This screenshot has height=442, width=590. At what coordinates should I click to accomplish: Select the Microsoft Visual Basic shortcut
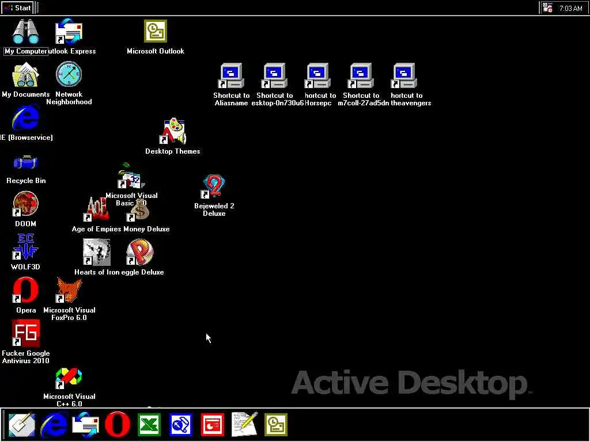(131, 176)
